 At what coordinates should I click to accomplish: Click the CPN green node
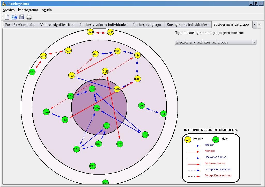[x=77, y=149]
